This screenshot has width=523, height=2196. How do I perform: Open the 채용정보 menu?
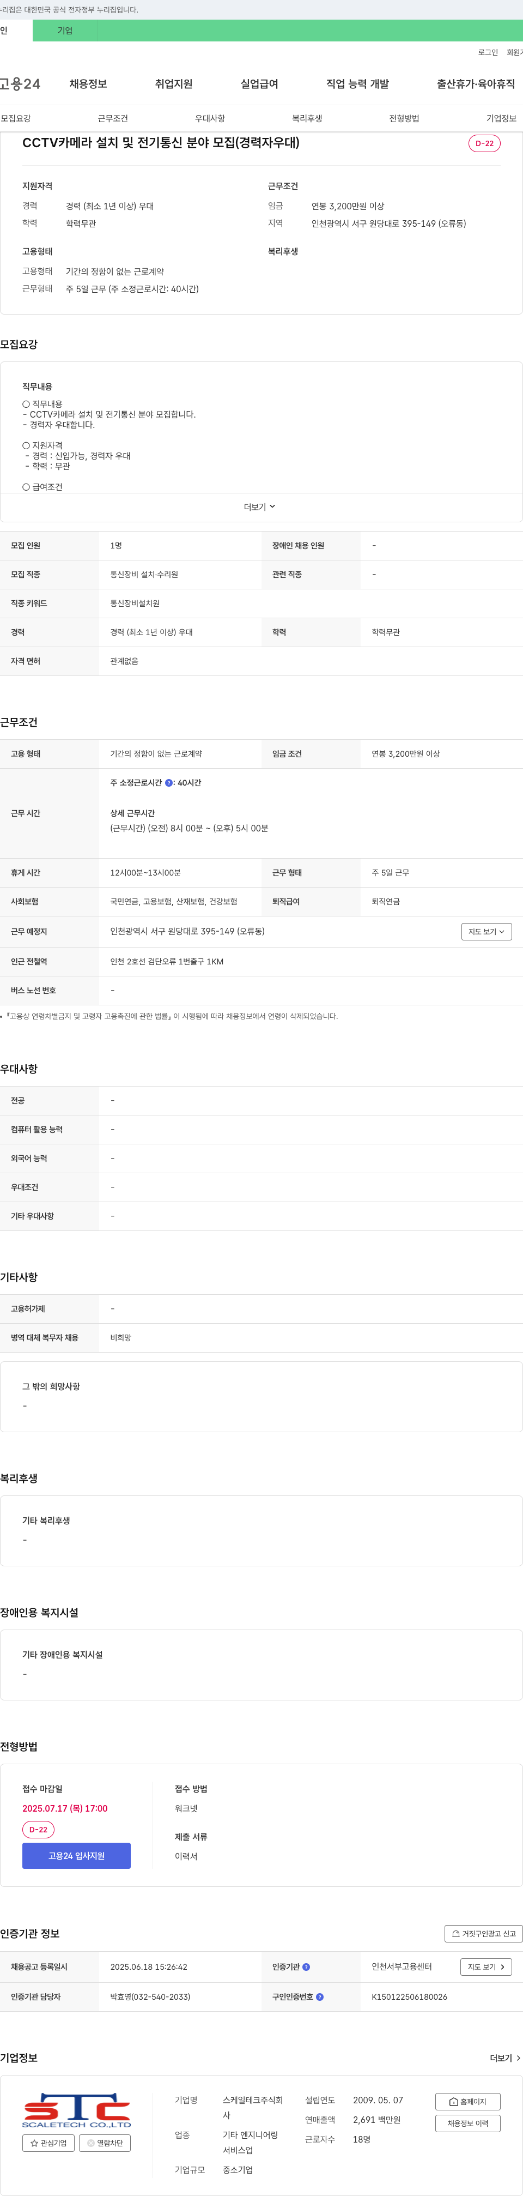88,83
